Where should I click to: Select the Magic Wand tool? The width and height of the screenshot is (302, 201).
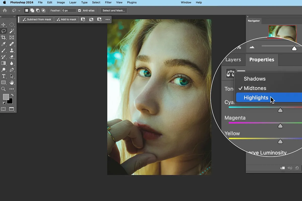(12, 31)
